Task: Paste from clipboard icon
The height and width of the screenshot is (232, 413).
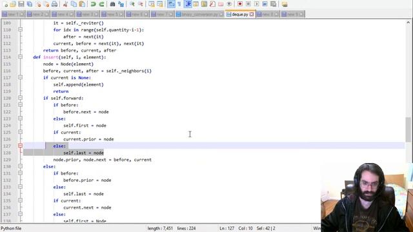Action: pos(82,4)
